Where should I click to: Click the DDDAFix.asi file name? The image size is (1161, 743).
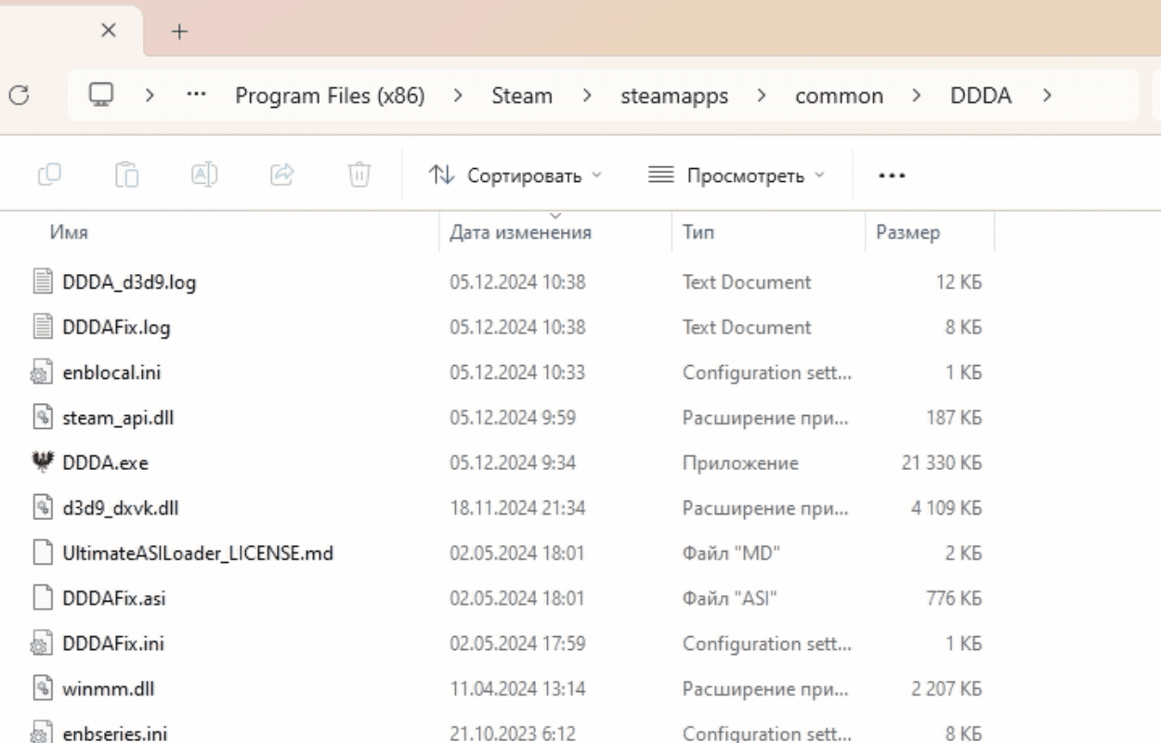tap(114, 599)
